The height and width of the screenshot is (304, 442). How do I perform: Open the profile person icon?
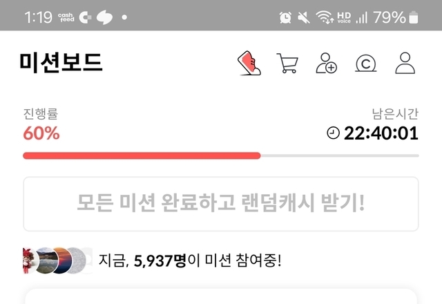[405, 63]
